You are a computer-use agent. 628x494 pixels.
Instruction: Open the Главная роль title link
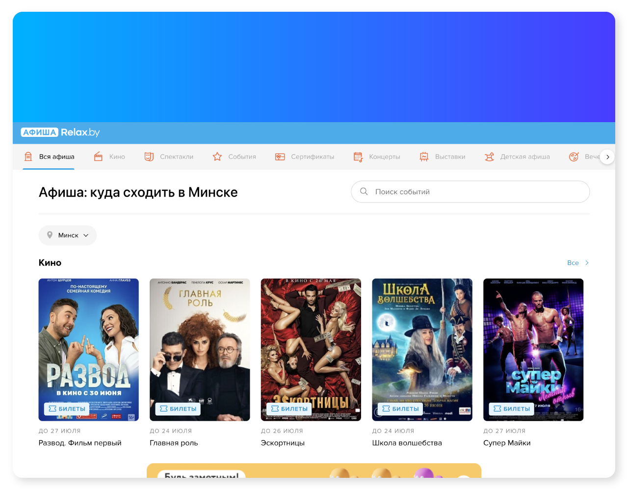174,443
